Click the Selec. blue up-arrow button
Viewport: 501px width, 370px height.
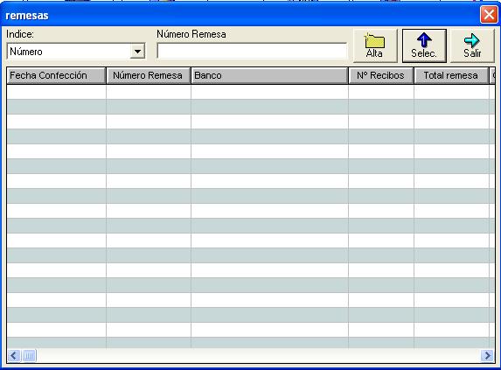pyautogui.click(x=424, y=45)
